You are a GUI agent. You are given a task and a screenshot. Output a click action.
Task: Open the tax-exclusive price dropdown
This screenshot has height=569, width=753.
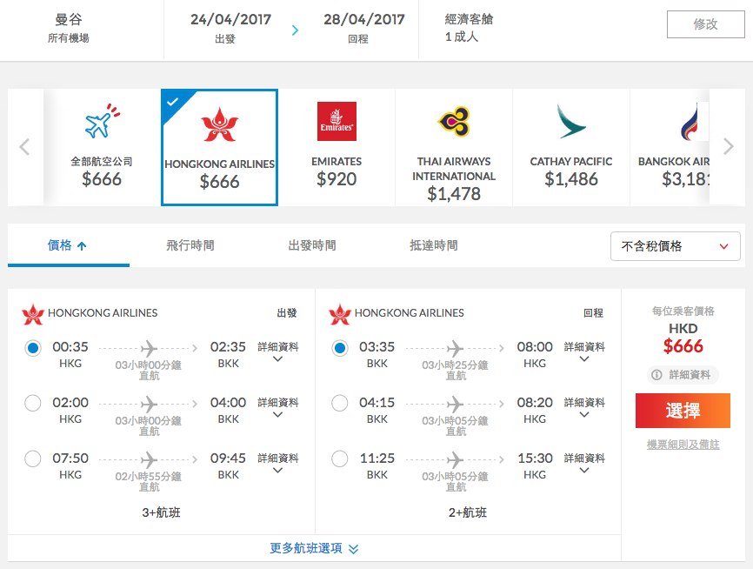tap(676, 246)
